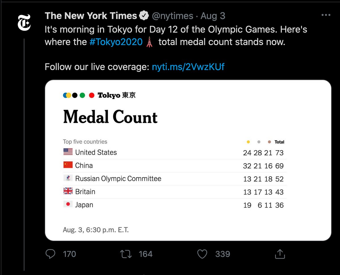The height and width of the screenshot is (275, 340).
Task: Open the three-dot more options menu
Action: pyautogui.click(x=326, y=15)
